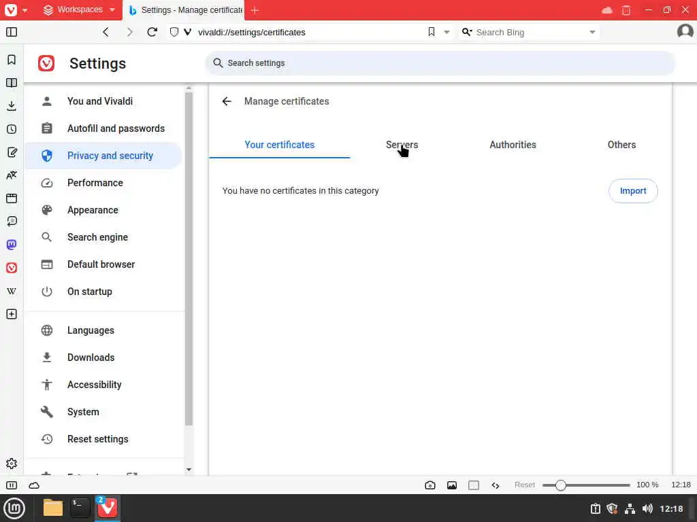The image size is (697, 522).
Task: Capture page with the camera icon
Action: coord(430,485)
